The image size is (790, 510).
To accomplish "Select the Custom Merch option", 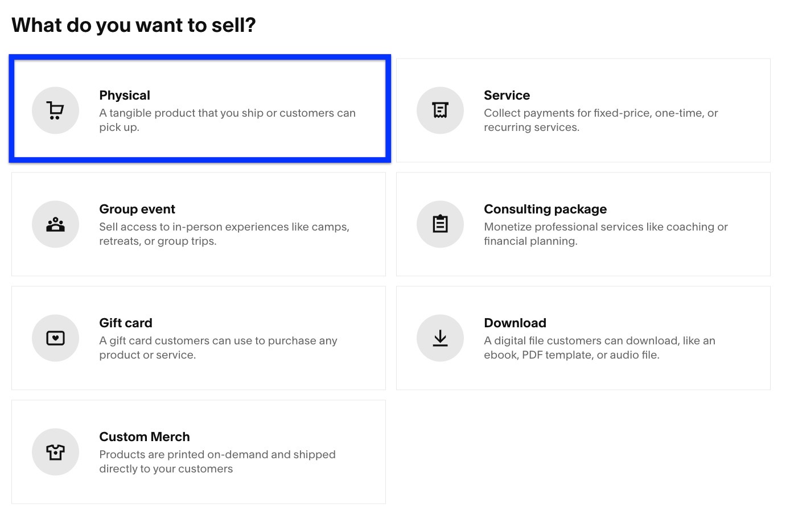I will 197,451.
